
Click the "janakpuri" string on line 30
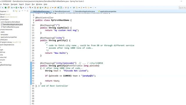click(x=88, y=76)
